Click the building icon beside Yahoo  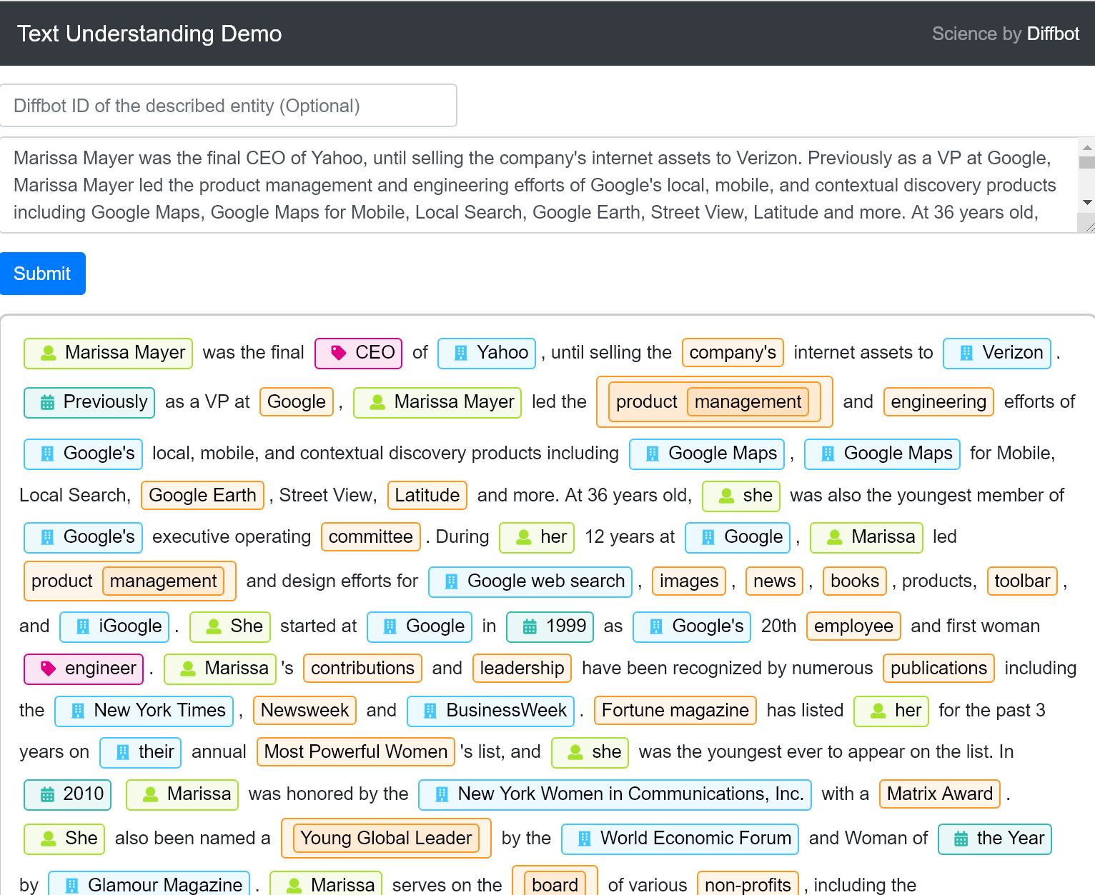461,353
